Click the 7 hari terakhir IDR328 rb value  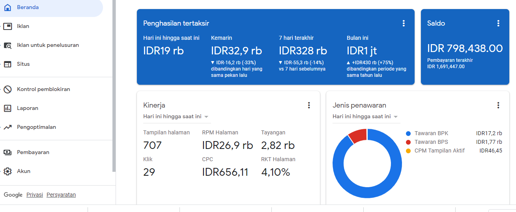[x=303, y=50]
